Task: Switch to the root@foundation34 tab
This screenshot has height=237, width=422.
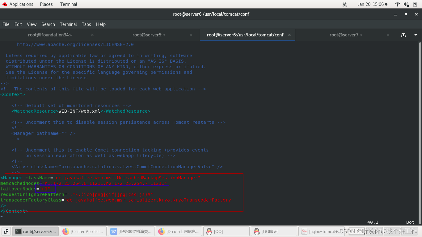Action: (50, 35)
